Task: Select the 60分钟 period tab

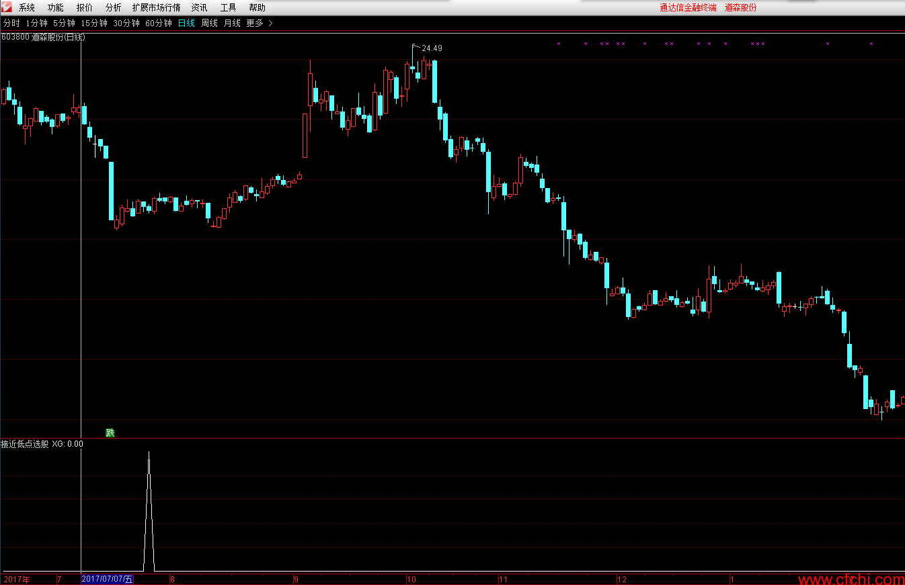Action: (x=159, y=23)
